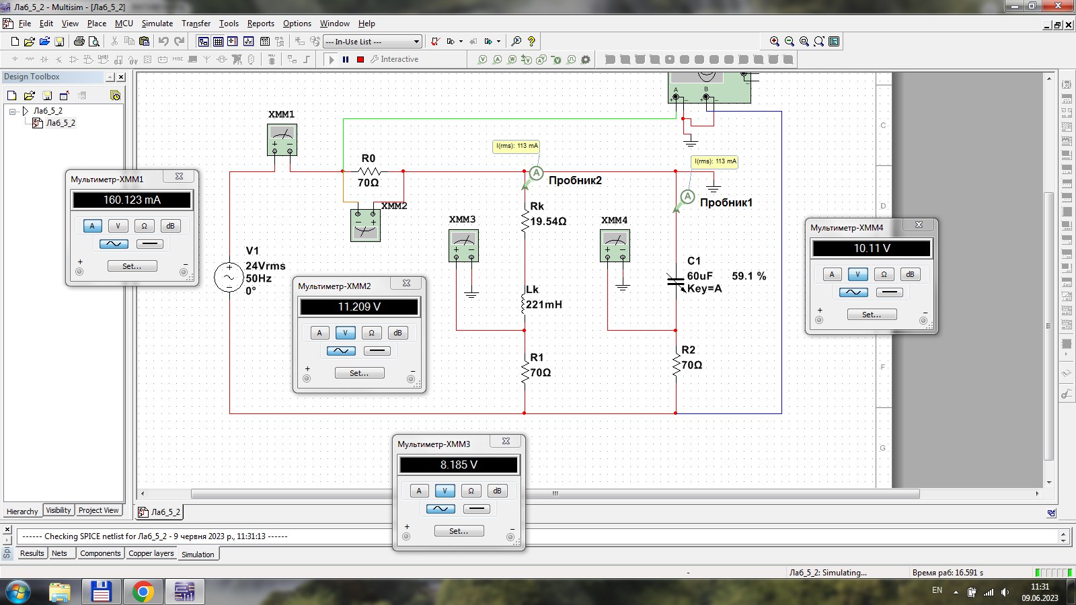Click the Print toolbar icon
This screenshot has height=605, width=1076.
coord(79,42)
